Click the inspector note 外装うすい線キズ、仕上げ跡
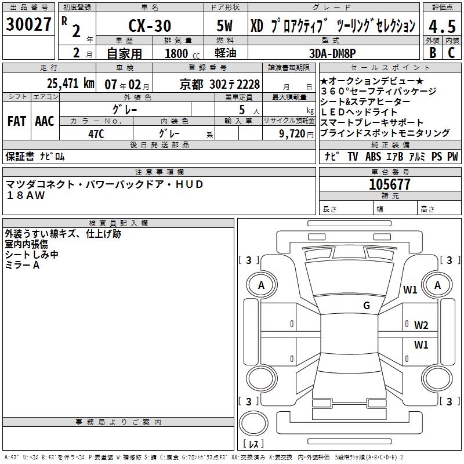 (63, 234)
